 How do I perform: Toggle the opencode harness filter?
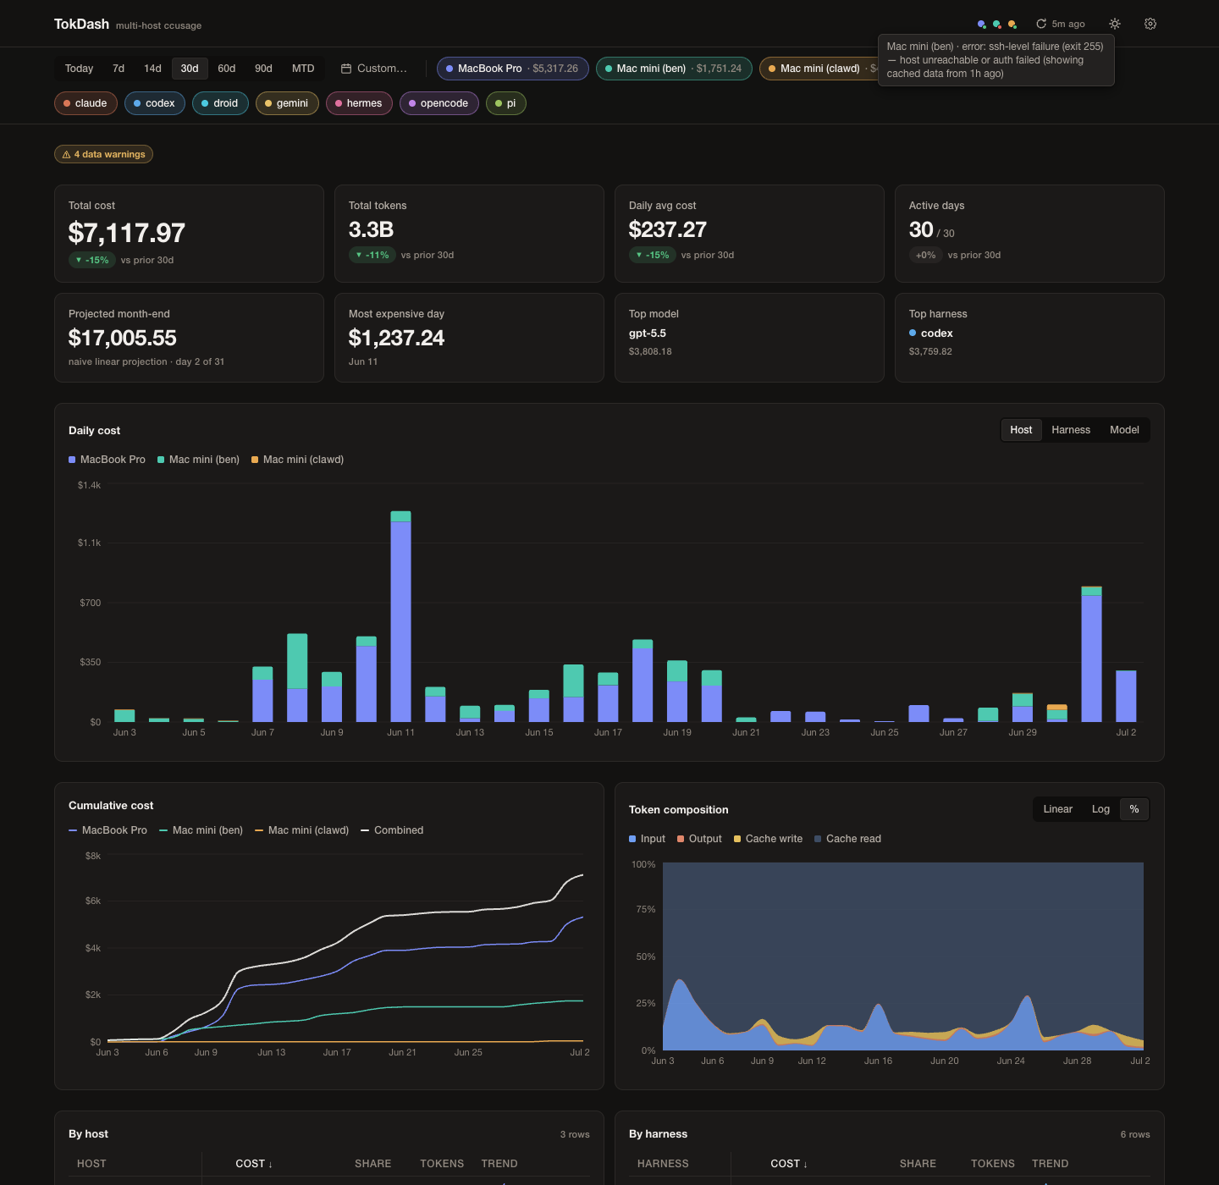pyautogui.click(x=439, y=103)
